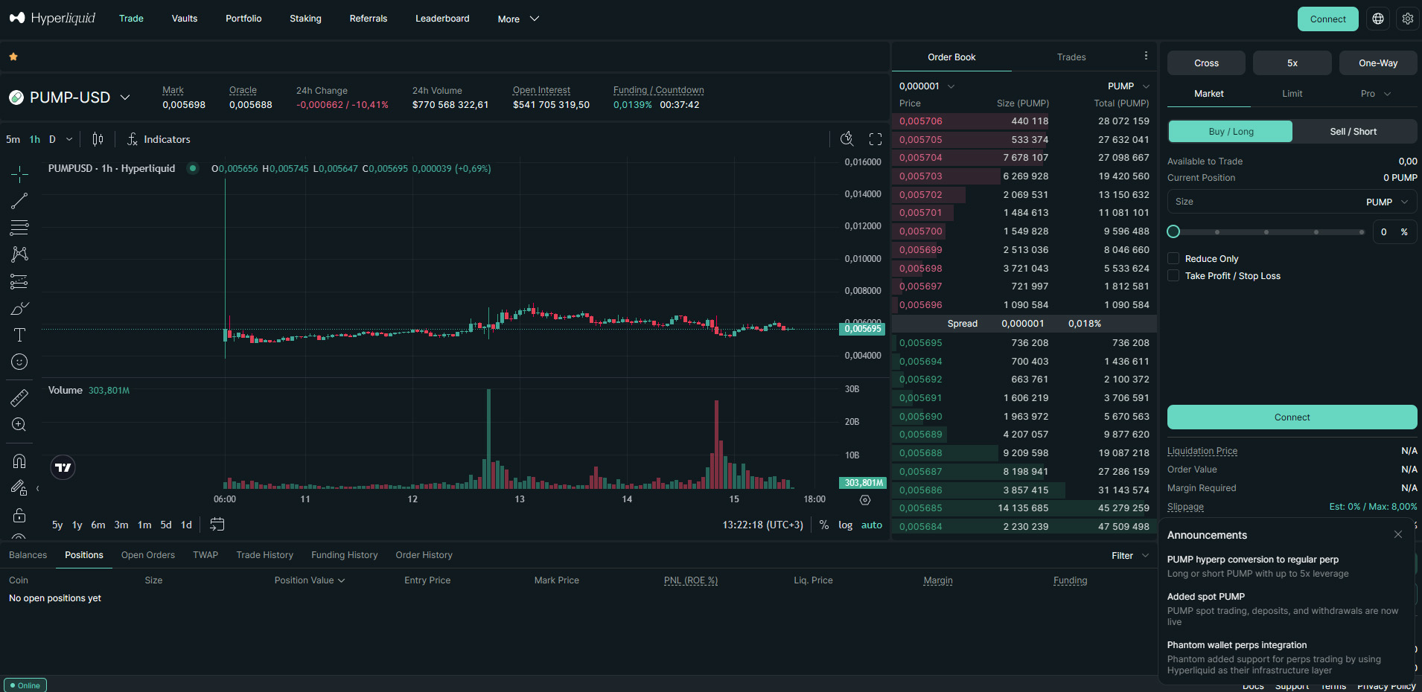
Task: Select the emoji sticker tool
Action: [19, 362]
